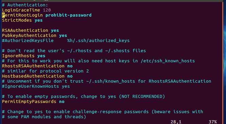Click the #IgnoreUserKnownHosts yes line
The image size is (226, 124).
point(36,86)
